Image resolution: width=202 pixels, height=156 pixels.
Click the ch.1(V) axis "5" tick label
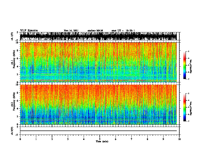tap(18, 33)
